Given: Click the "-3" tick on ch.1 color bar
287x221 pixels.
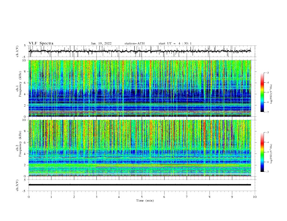Looking at the screenshot, I should [x=267, y=73].
